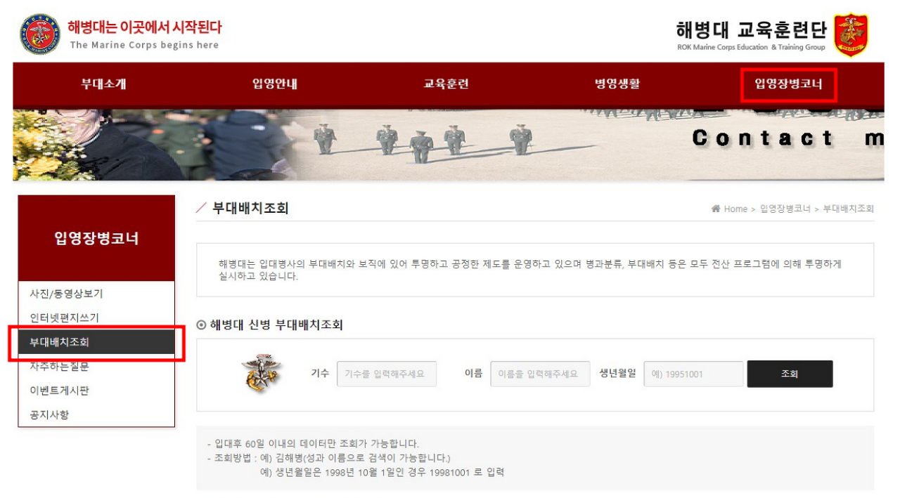Open the 교육훈련 menu
This screenshot has height=498, width=900.
(x=444, y=84)
